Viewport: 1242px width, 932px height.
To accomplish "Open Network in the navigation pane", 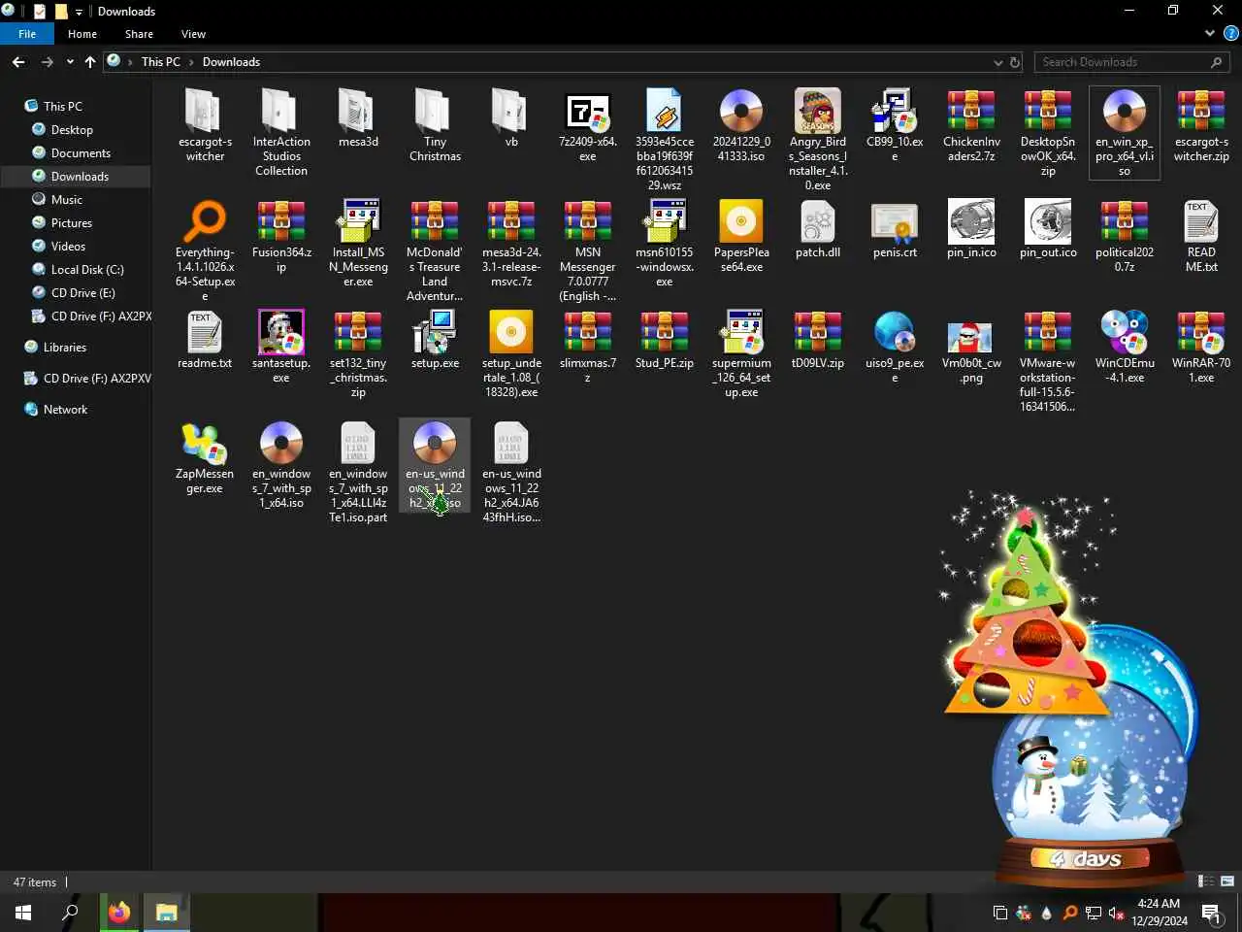I will [x=65, y=410].
